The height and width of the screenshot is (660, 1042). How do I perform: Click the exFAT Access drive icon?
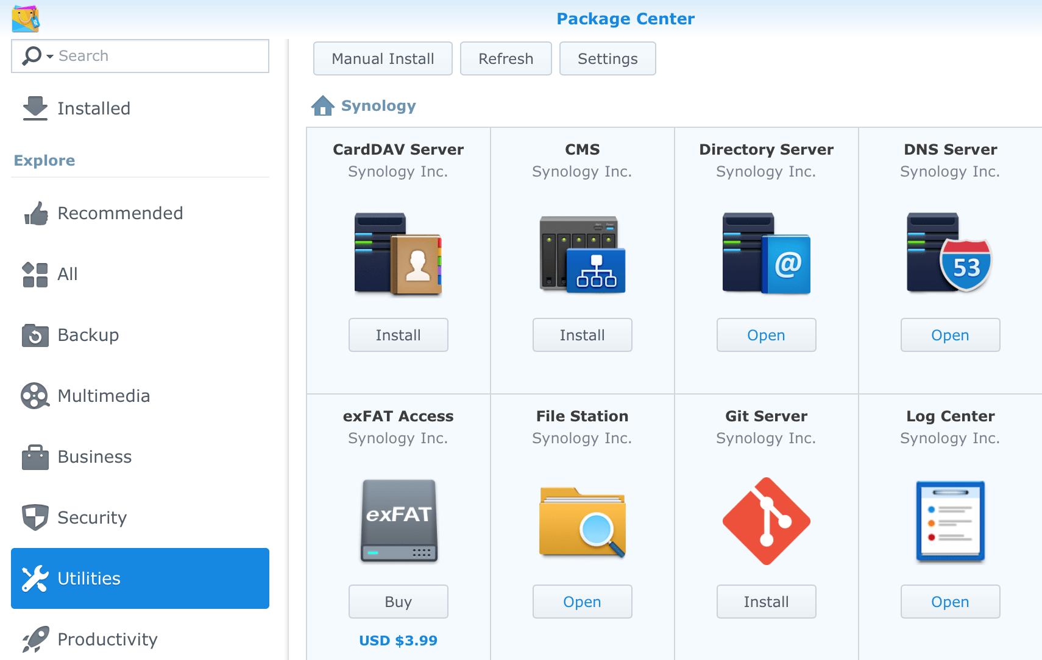point(399,521)
